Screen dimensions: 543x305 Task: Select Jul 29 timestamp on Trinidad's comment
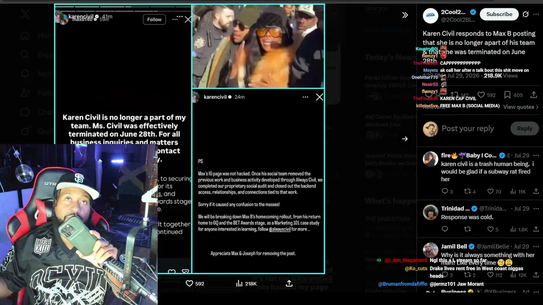(x=521, y=208)
